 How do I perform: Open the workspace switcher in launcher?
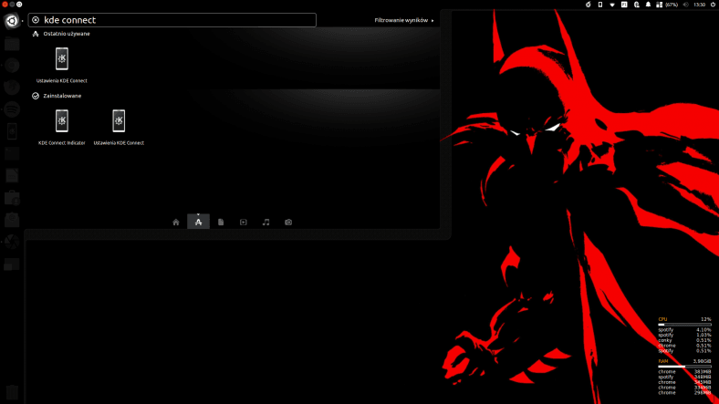pos(12,264)
